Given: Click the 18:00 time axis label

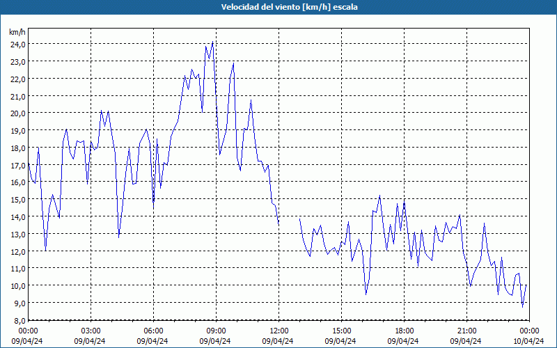Looking at the screenshot, I should click(x=405, y=331).
